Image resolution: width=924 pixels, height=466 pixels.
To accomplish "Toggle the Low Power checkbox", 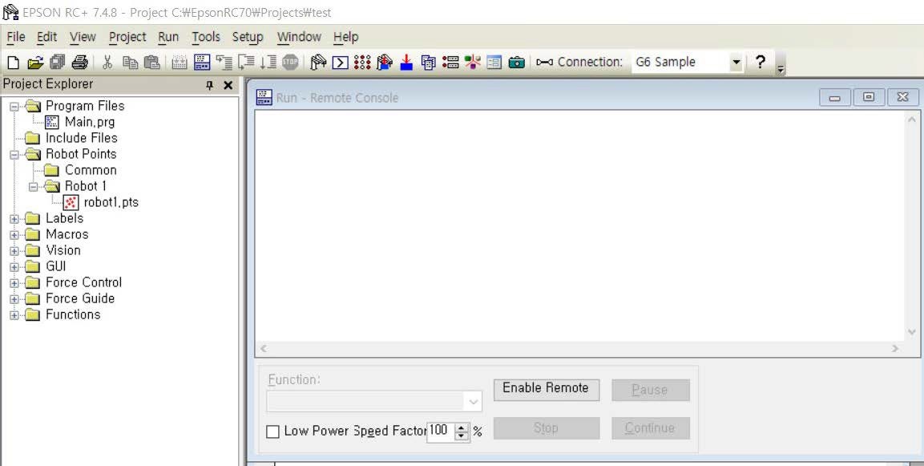I will 272,432.
